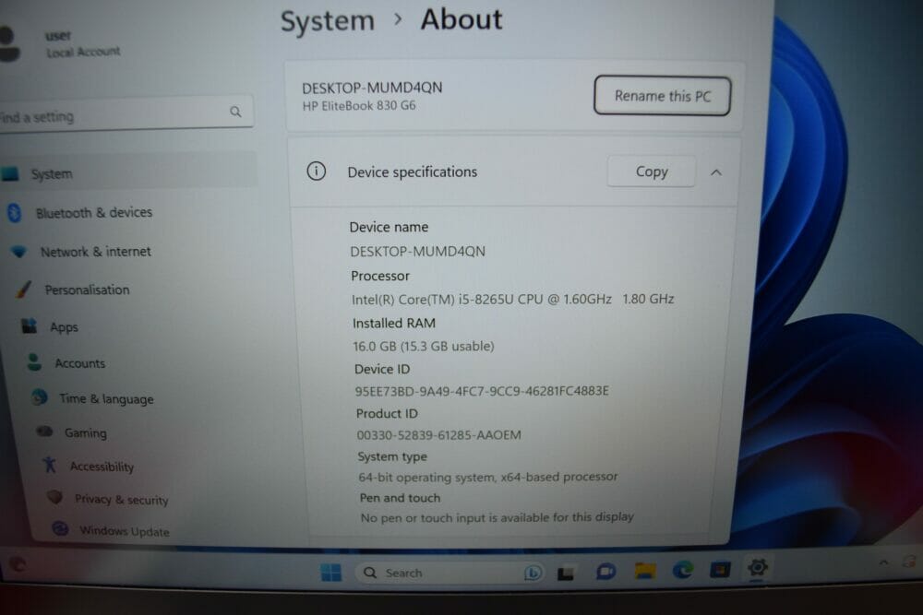
Task: Click the 16.0 GB installed RAM value
Action: [424, 347]
